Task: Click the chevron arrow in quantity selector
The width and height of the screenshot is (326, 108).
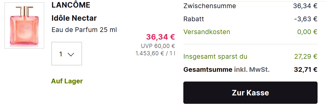Action: click(x=71, y=54)
